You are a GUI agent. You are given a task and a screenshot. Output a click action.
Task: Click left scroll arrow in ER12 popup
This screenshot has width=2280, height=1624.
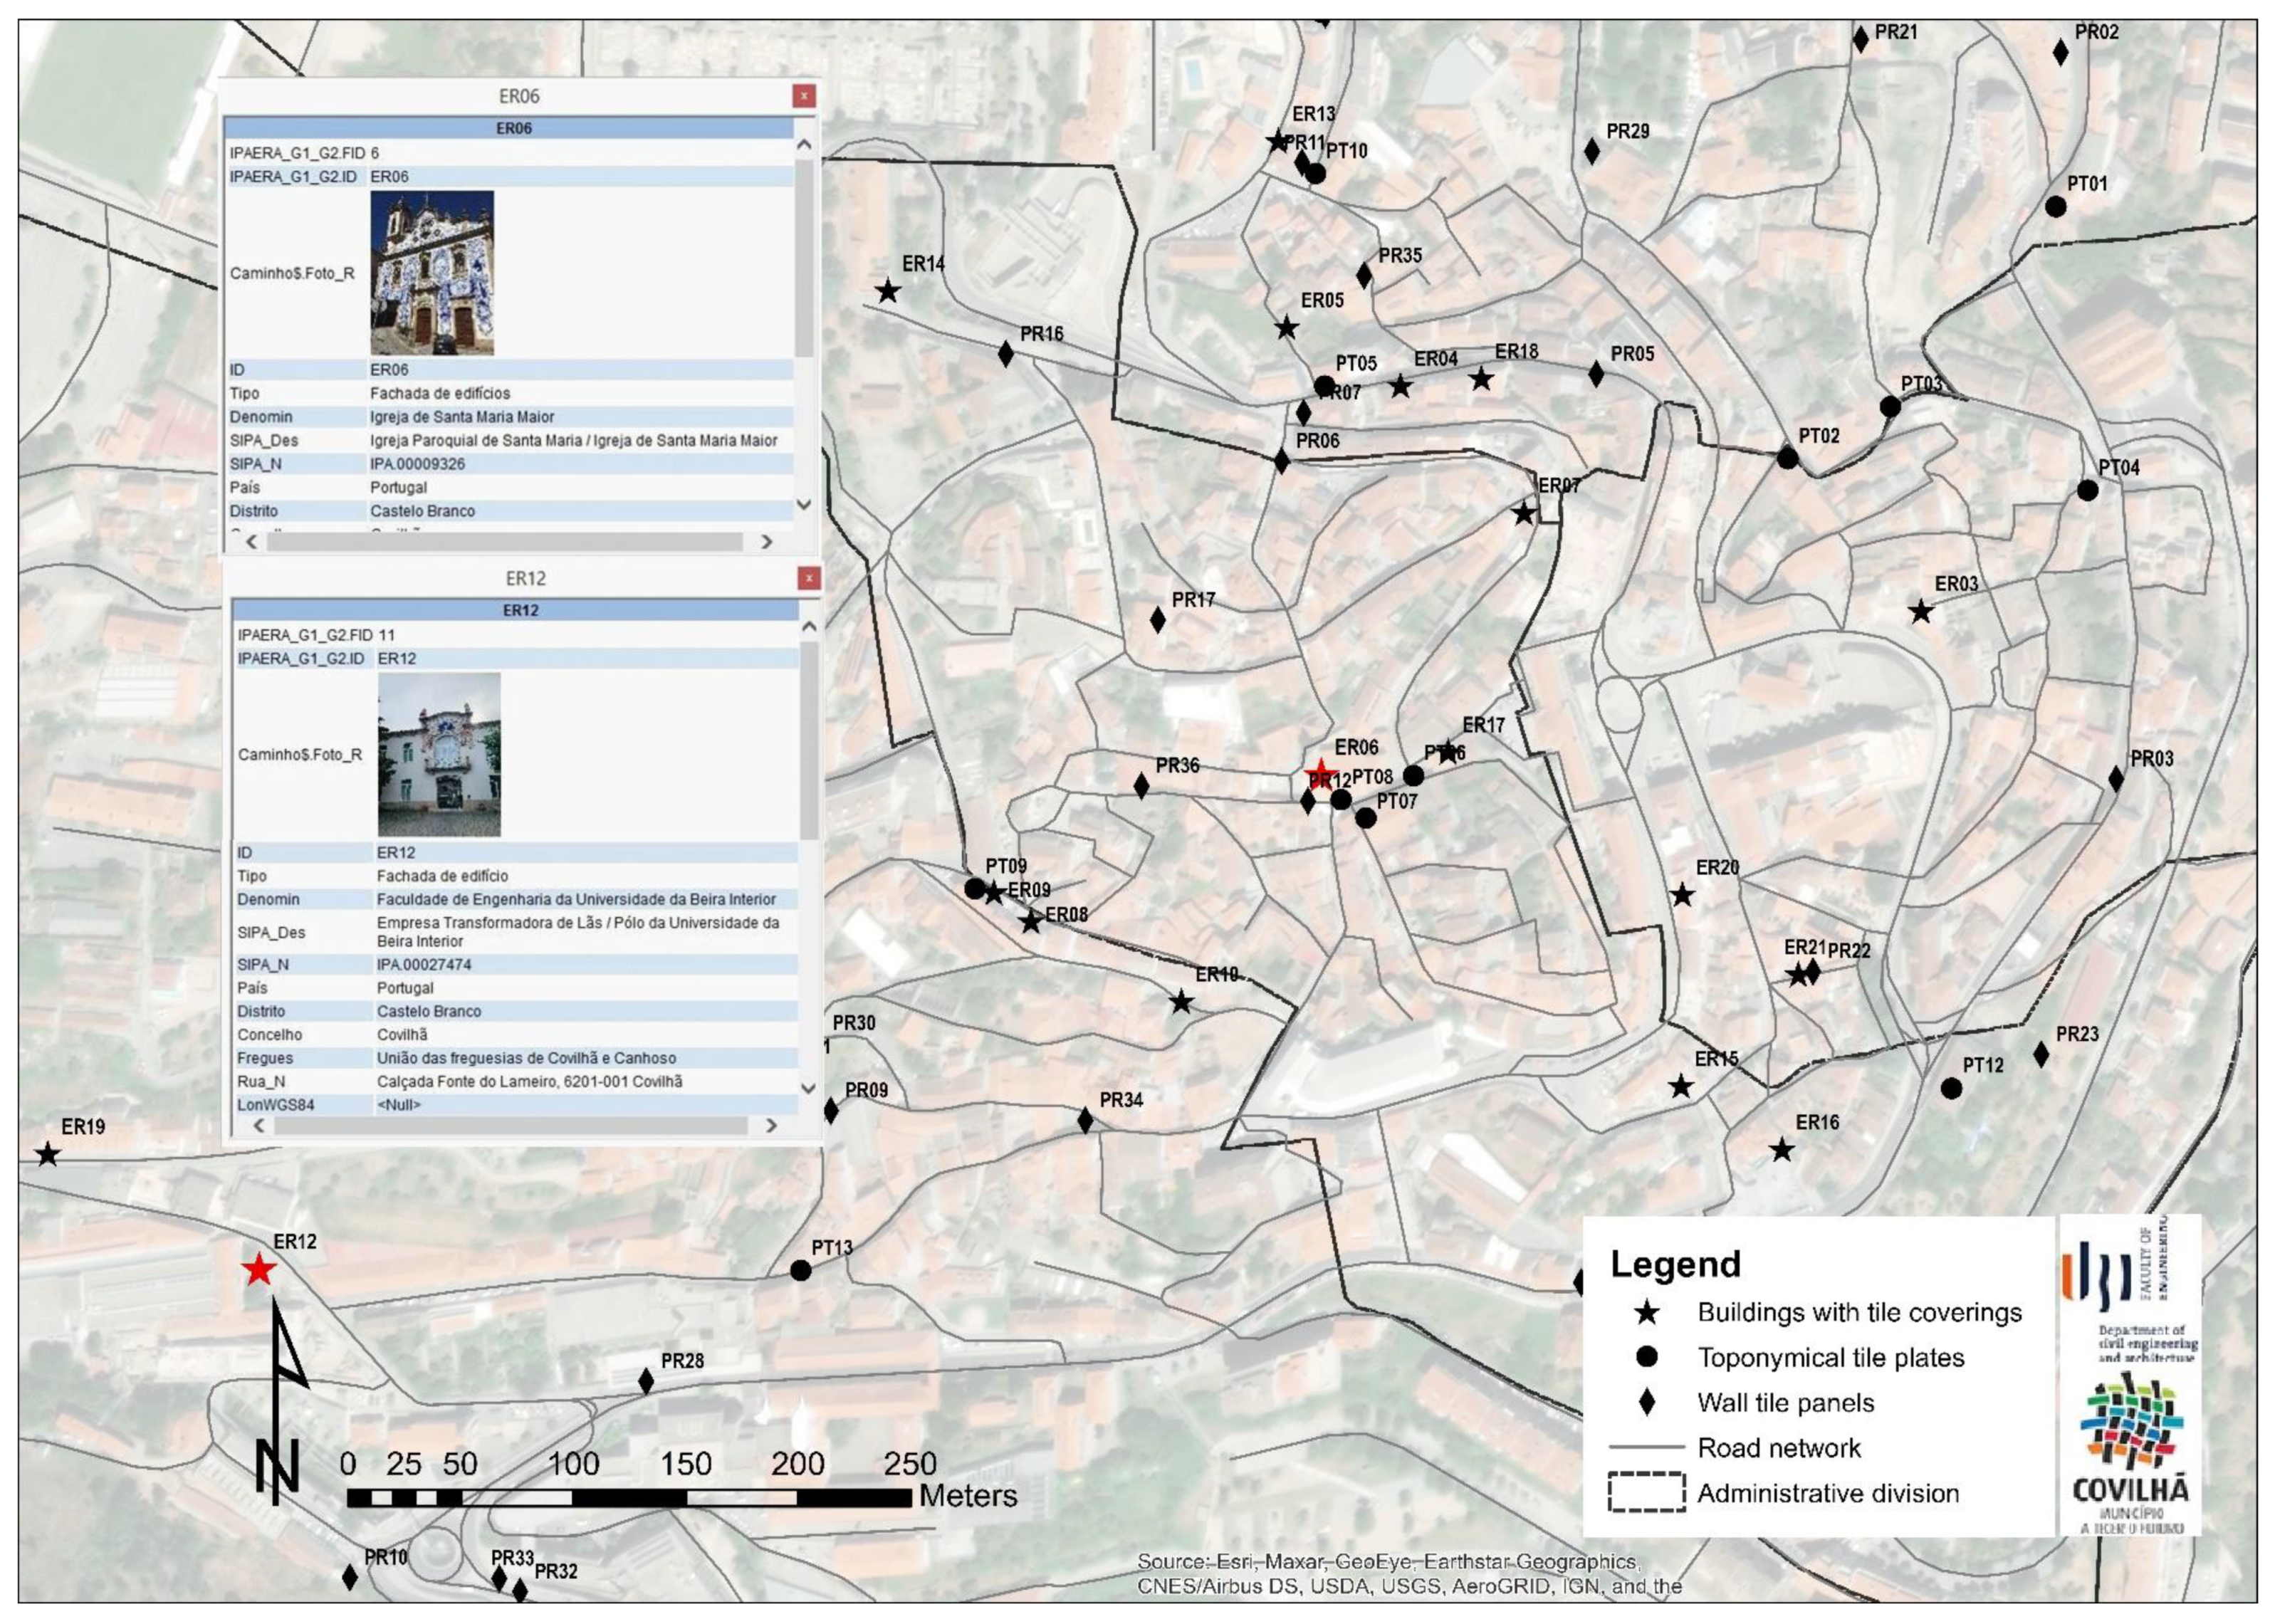259,1125
